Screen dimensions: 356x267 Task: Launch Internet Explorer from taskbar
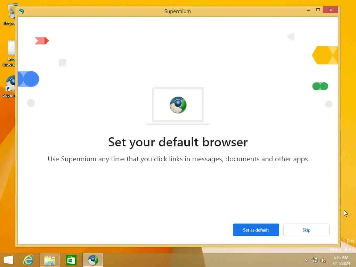(x=29, y=260)
